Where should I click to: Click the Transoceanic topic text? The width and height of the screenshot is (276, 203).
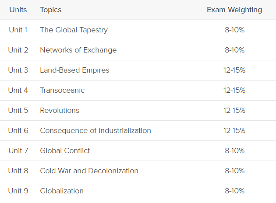coord(62,90)
